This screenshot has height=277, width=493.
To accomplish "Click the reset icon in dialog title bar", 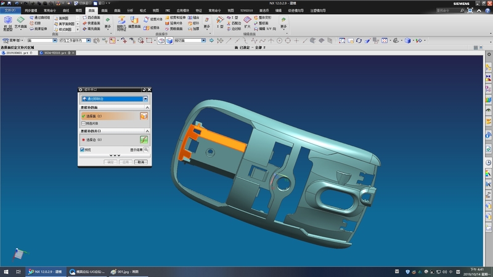I will tap(144, 89).
